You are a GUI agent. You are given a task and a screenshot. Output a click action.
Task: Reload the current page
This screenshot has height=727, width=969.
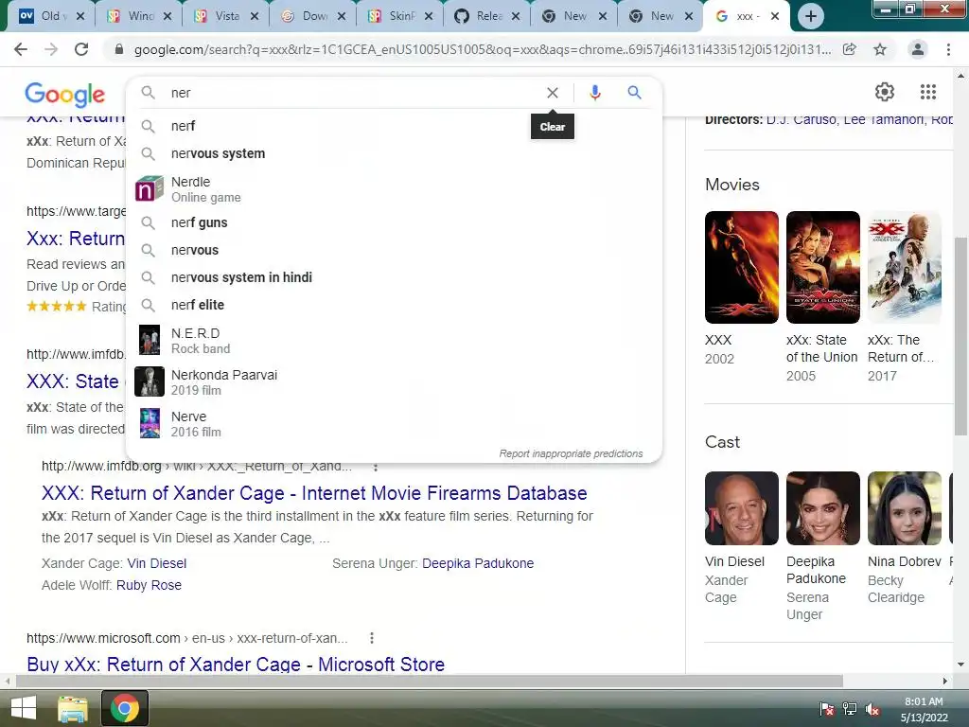pos(81,49)
